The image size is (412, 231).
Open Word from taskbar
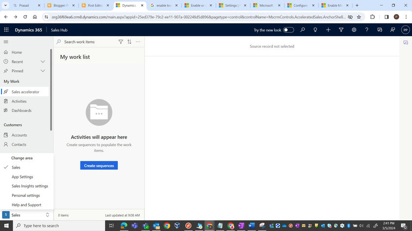click(252, 226)
